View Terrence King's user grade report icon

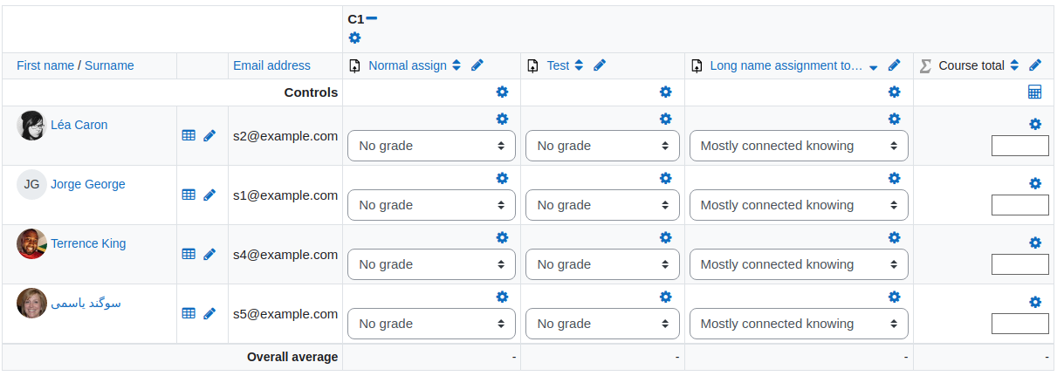(189, 254)
